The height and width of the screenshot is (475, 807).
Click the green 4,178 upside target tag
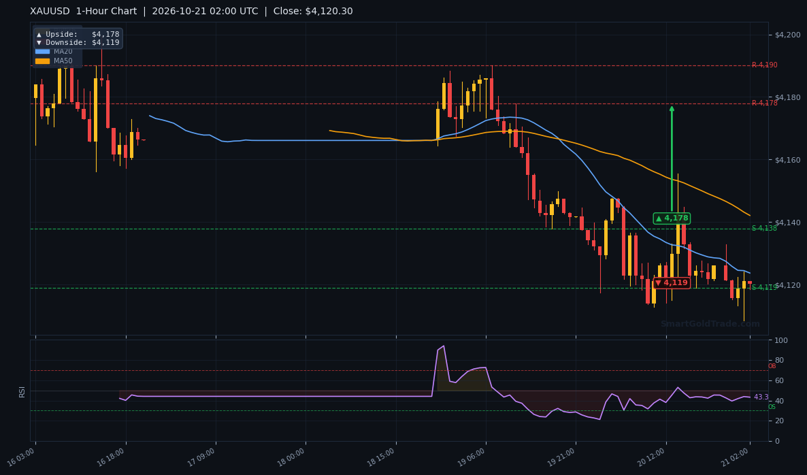pos(672,218)
